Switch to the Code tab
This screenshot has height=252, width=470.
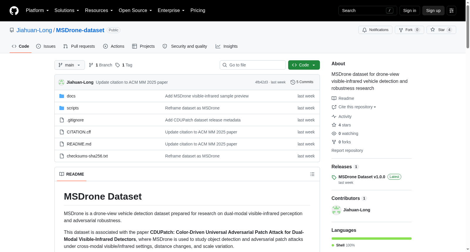pos(21,46)
